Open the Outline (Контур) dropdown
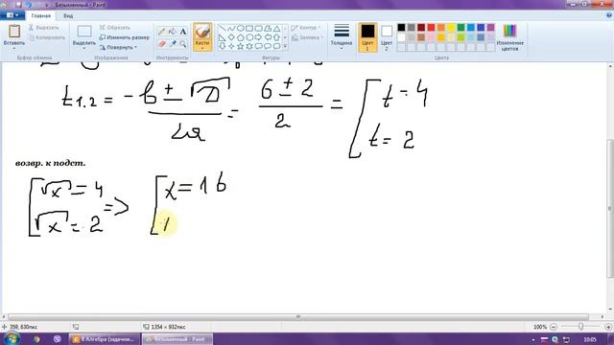614x345 pixels. pos(306,28)
